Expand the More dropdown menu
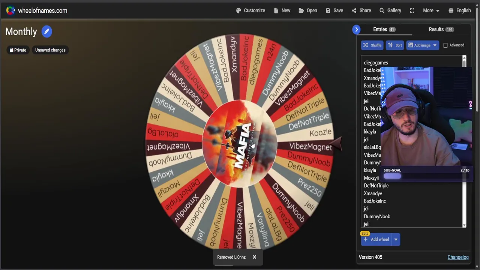 (x=431, y=10)
